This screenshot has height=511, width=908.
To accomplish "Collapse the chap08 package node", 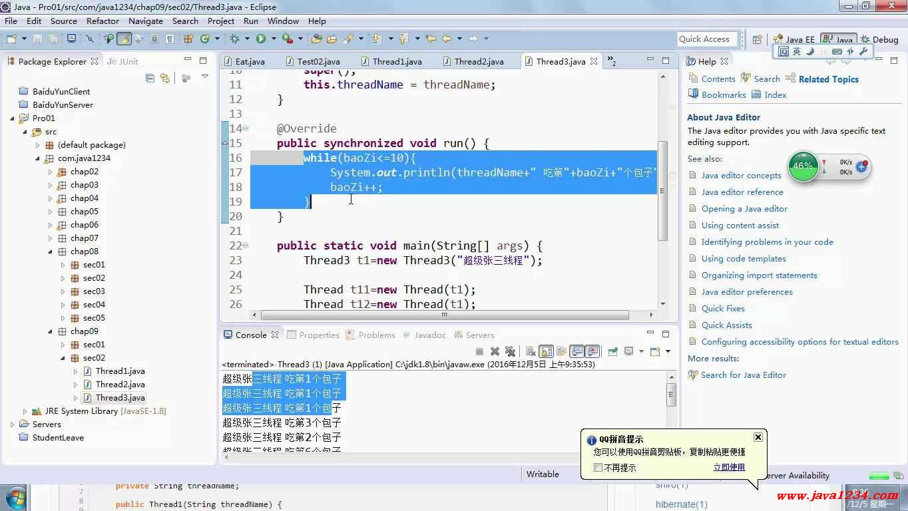I will click(50, 252).
